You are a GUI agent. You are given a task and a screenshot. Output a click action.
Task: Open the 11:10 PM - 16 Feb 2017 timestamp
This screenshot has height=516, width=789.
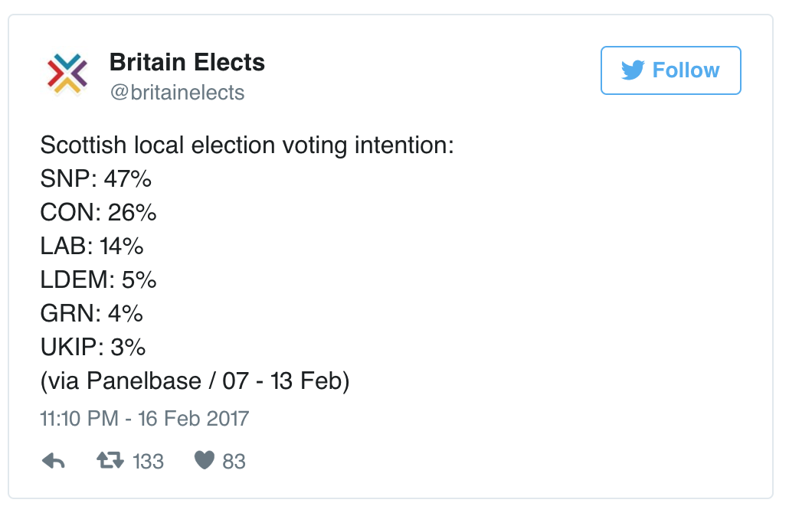[x=145, y=419]
